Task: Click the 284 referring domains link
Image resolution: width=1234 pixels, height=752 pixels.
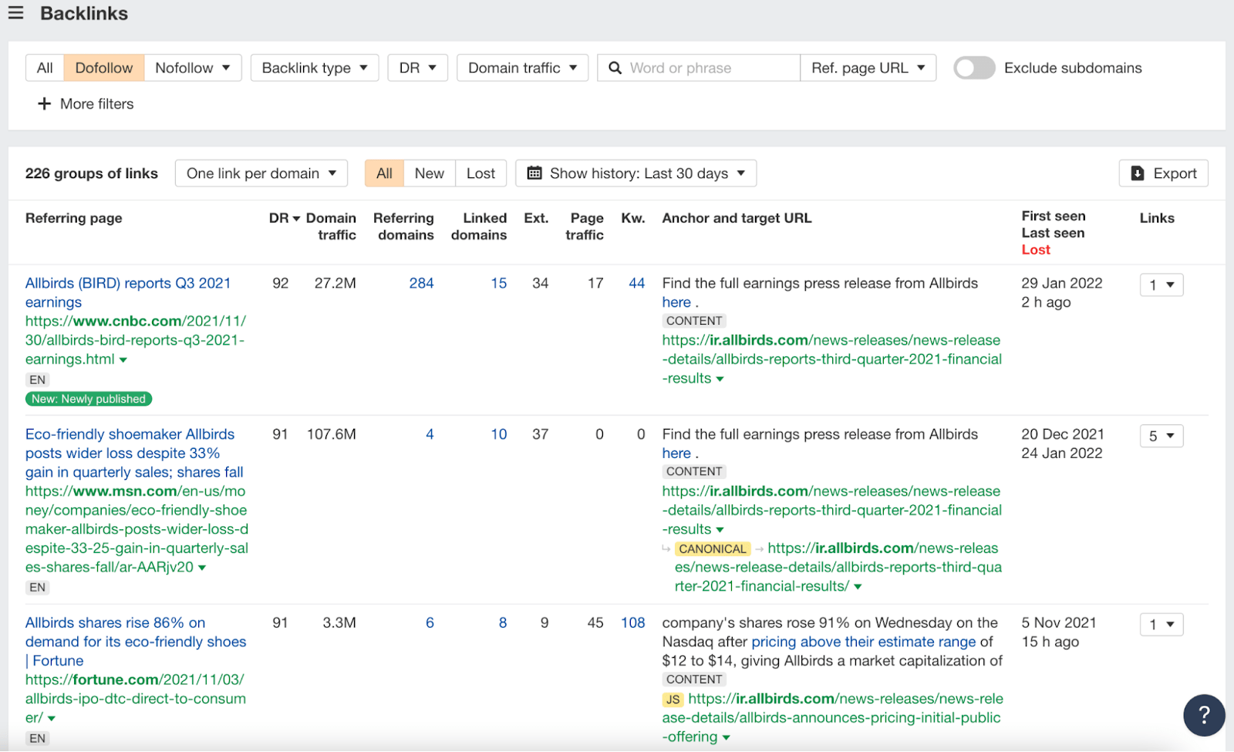Action: click(x=421, y=283)
